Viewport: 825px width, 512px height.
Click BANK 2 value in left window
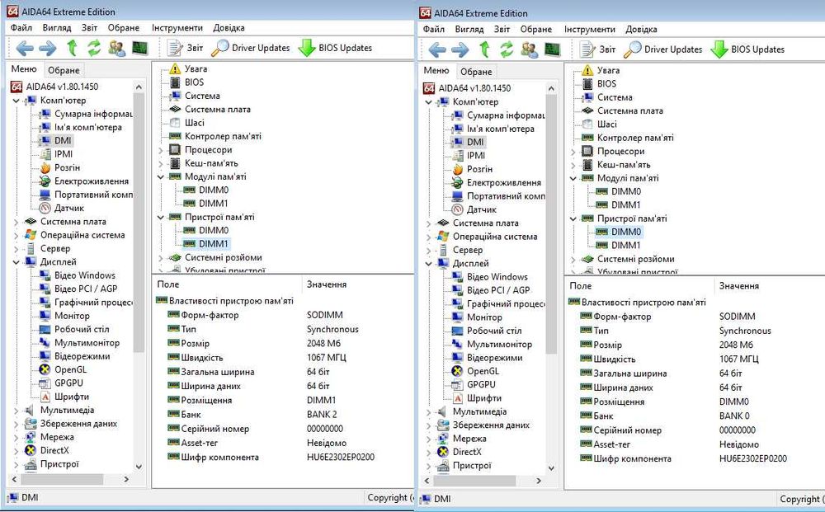point(322,414)
